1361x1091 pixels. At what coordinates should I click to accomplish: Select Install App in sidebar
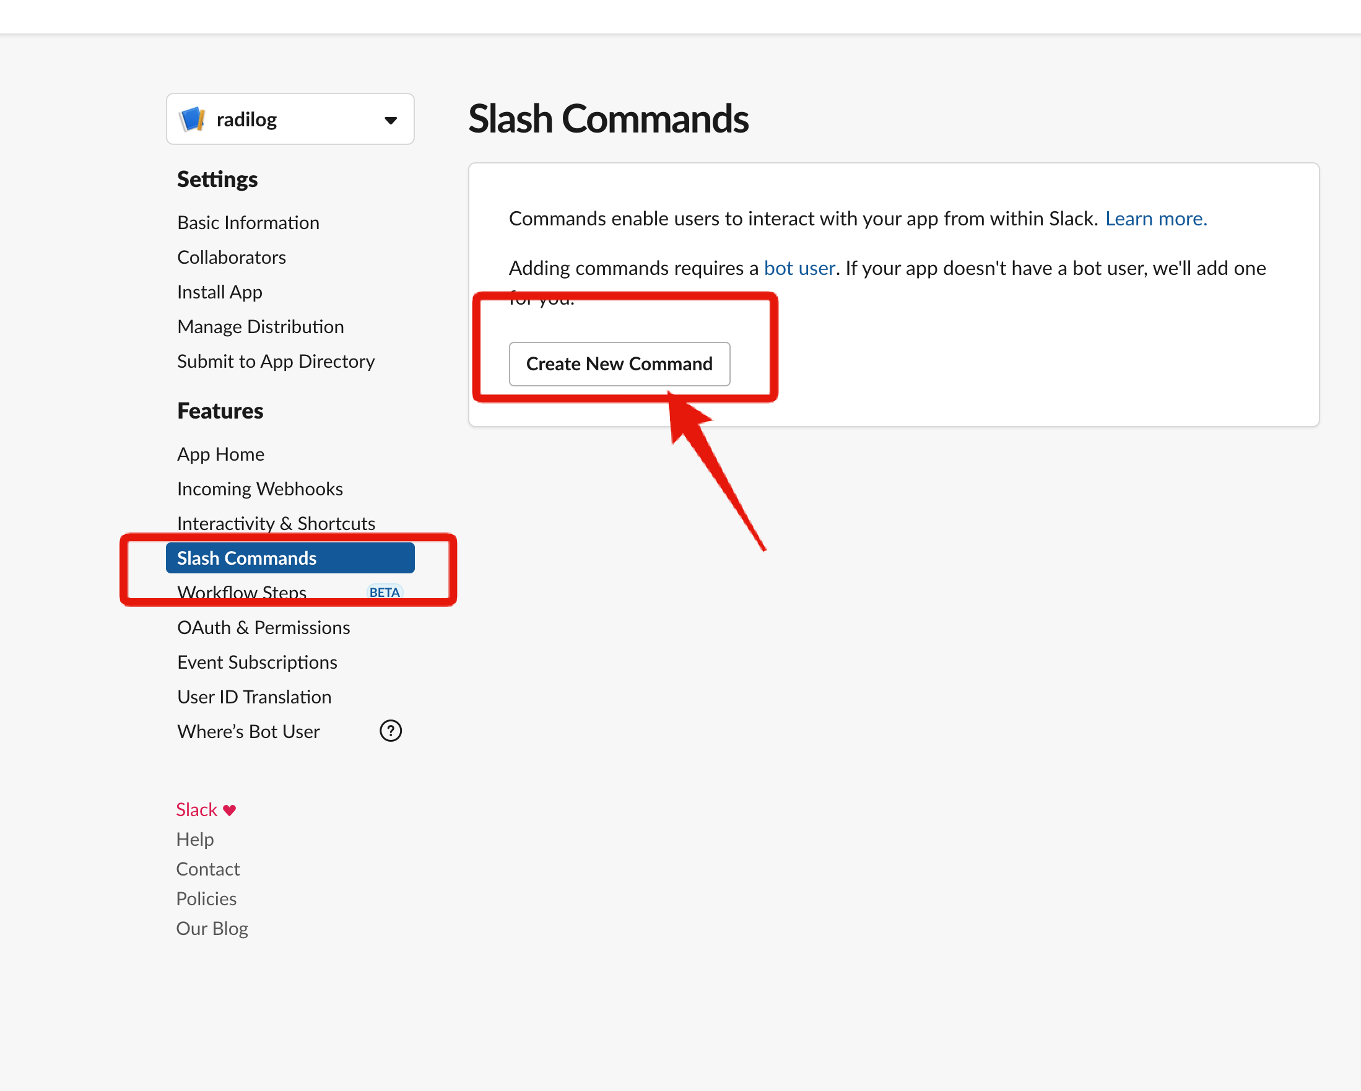coord(219,292)
